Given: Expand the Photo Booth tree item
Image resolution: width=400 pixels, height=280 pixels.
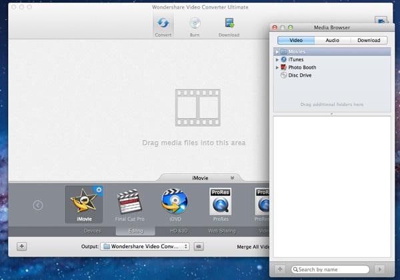Looking at the screenshot, I should click(277, 67).
